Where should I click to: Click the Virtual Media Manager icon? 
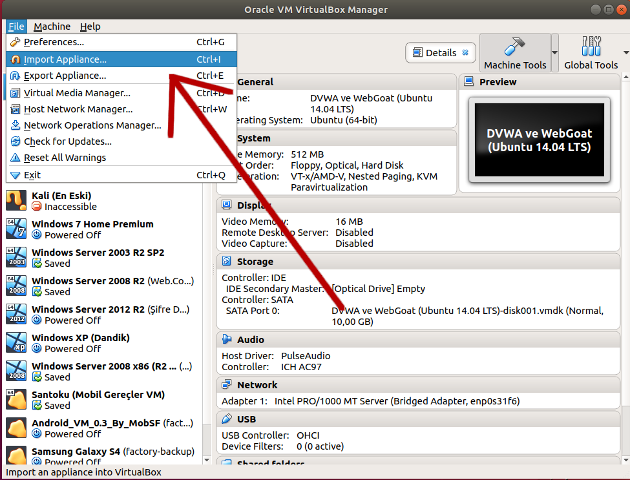click(16, 93)
